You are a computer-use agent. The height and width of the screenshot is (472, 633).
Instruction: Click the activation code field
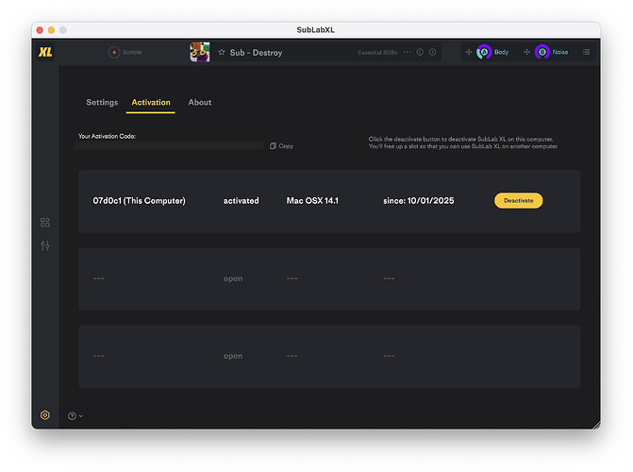169,146
